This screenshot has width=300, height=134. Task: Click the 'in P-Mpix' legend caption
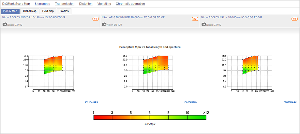point(150,124)
